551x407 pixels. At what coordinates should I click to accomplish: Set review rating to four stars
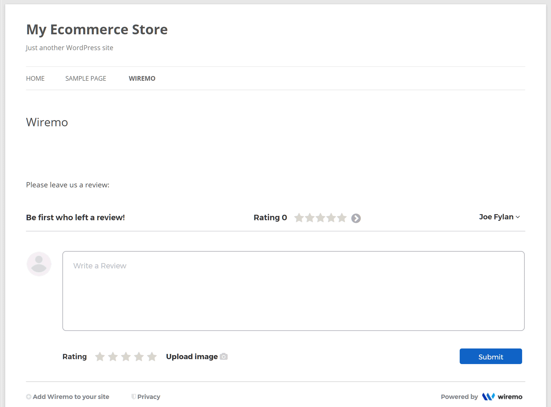pos(139,357)
